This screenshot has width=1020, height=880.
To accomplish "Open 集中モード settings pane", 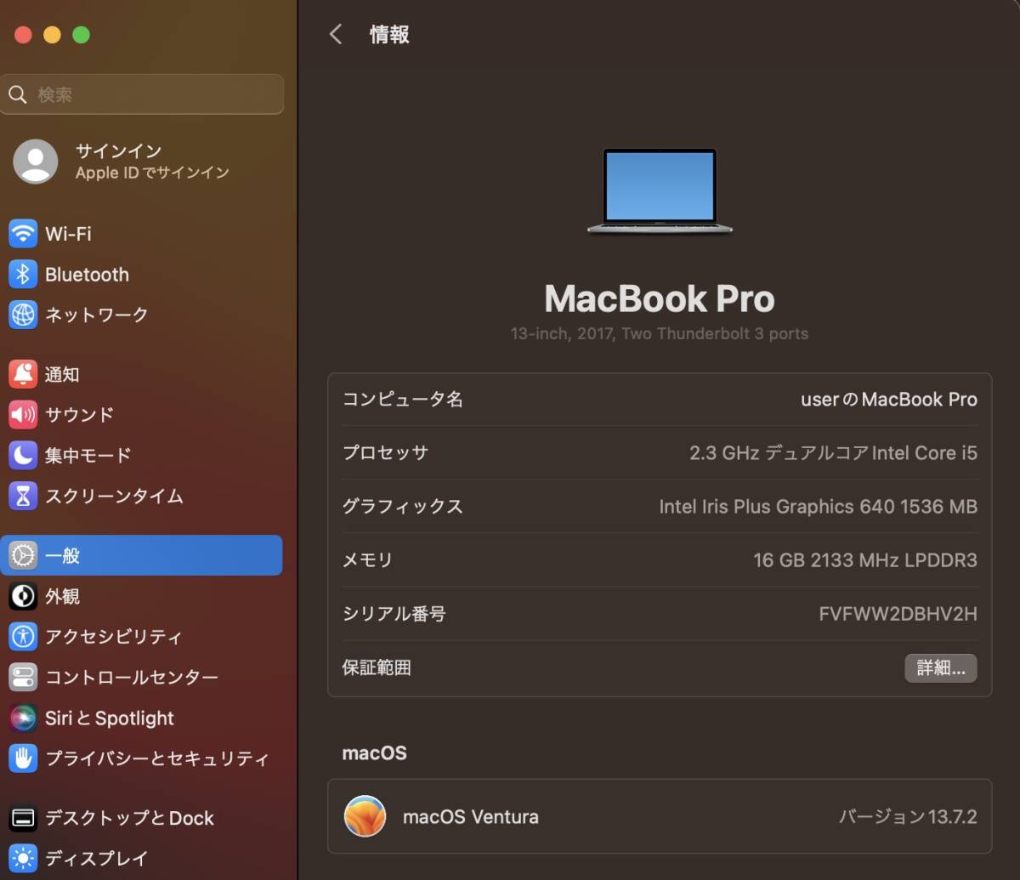I will (x=141, y=455).
